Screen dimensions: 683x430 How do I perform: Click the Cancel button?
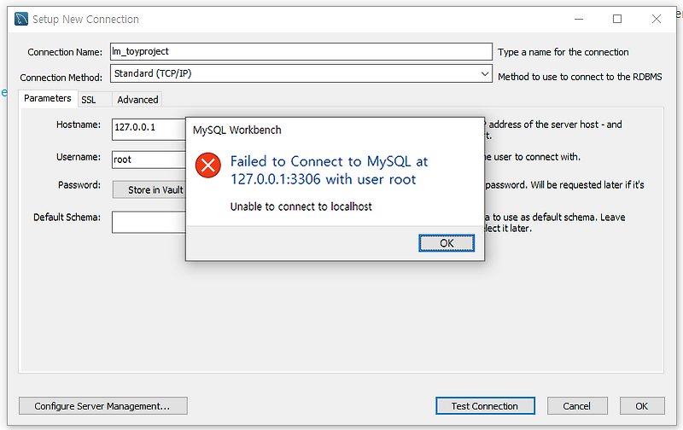point(577,405)
